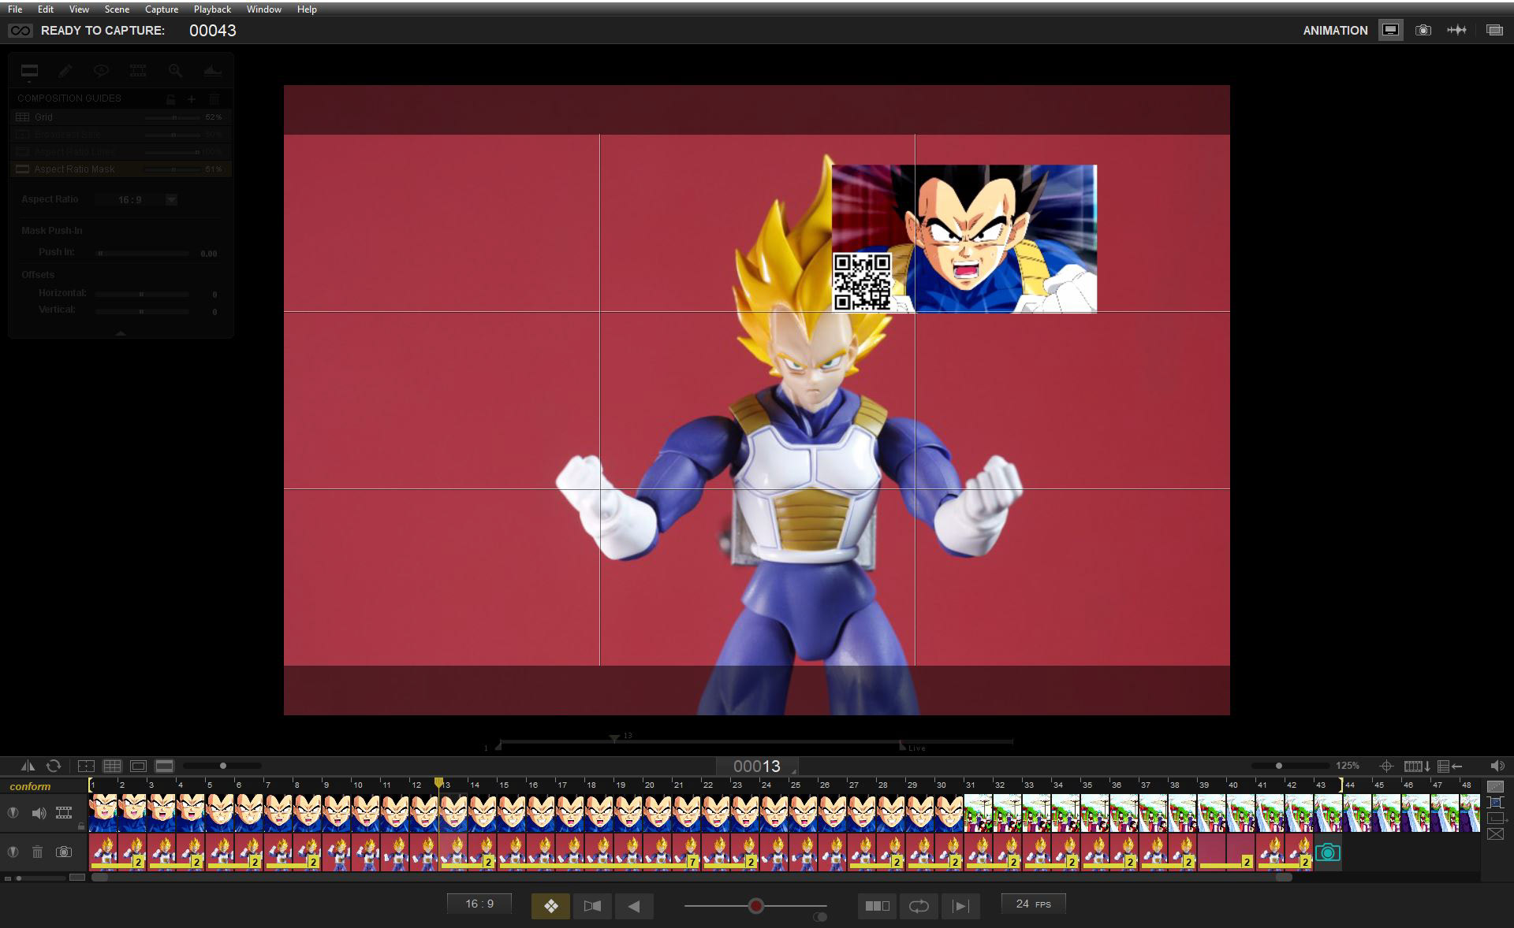1514x928 pixels.
Task: Toggle loop playback
Action: point(919,906)
